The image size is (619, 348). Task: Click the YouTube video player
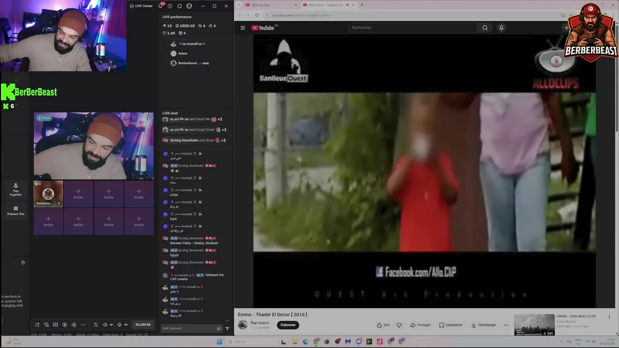pyautogui.click(x=425, y=171)
